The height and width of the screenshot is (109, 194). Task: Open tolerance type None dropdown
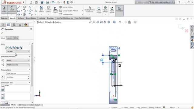click(18, 60)
